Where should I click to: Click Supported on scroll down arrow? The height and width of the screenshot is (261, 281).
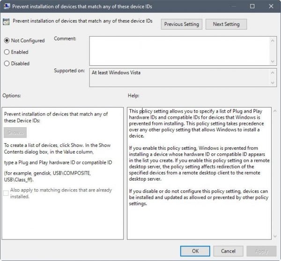point(273,83)
